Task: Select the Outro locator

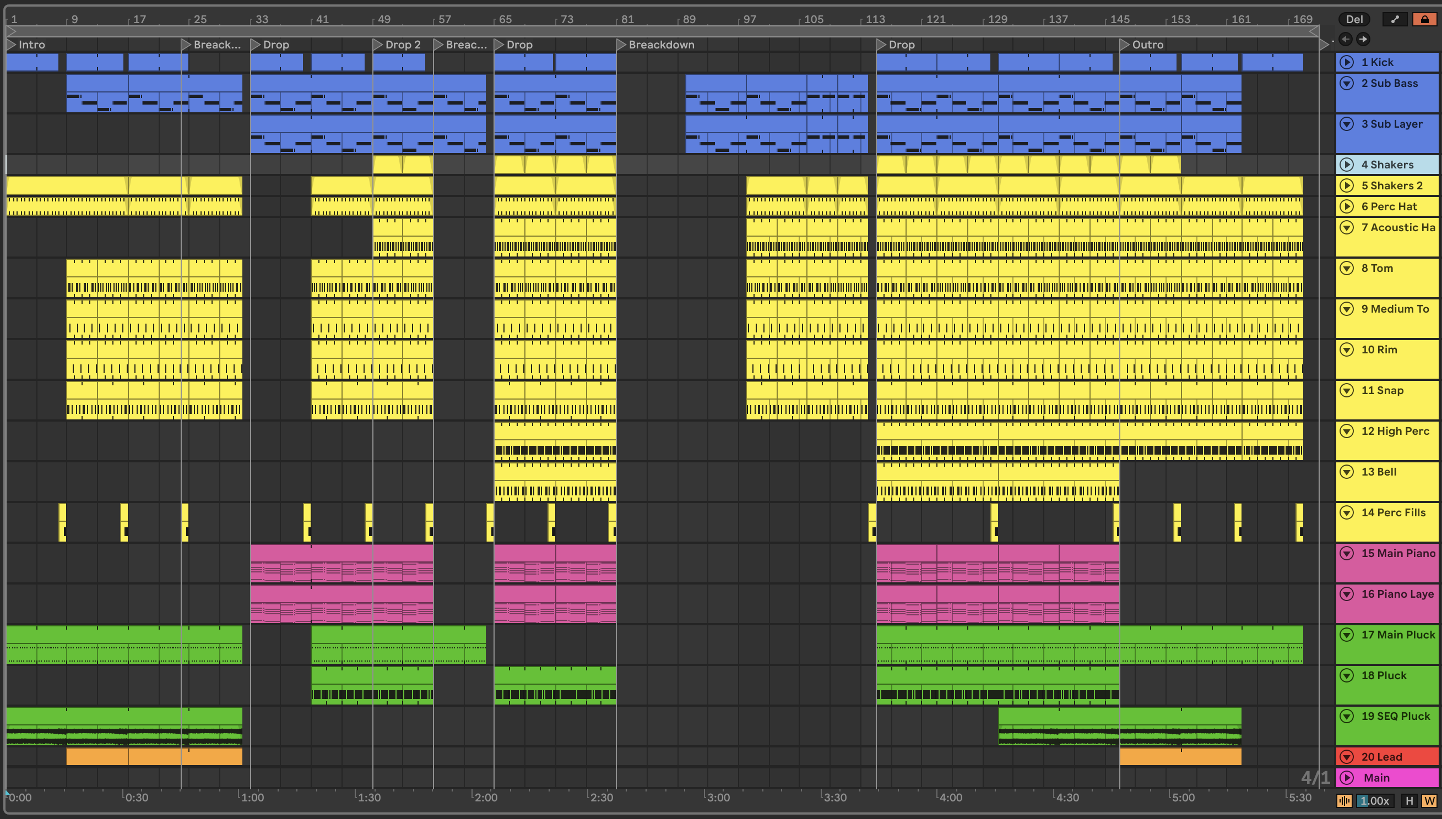Action: point(1141,45)
